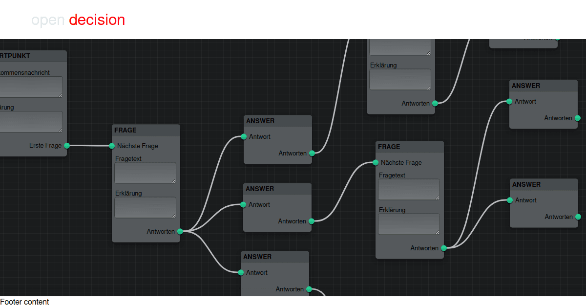Screen dimensions: 586x308
Task: Click inside the Fragetext field of left FRAGE node
Action: pos(145,172)
